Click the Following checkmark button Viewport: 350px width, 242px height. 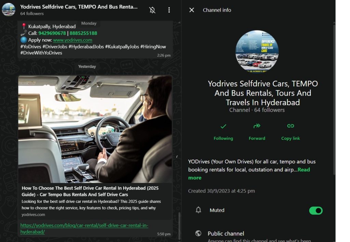(223, 132)
